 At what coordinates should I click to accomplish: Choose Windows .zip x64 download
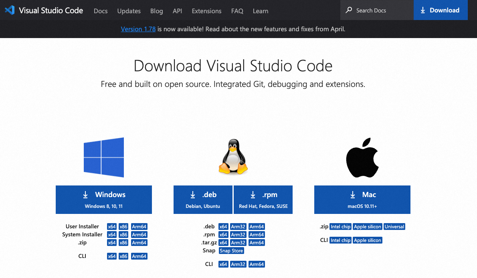(x=112, y=243)
